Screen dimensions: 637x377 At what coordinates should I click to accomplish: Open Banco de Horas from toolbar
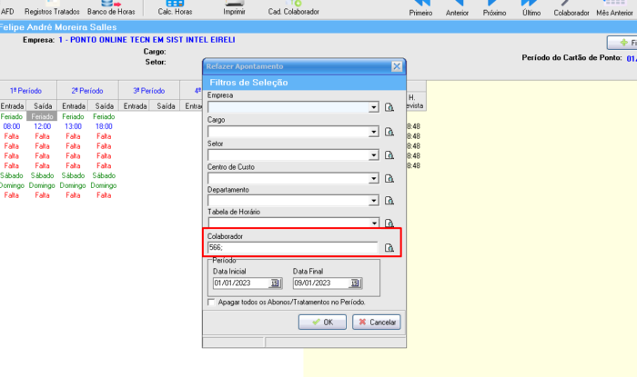point(110,8)
